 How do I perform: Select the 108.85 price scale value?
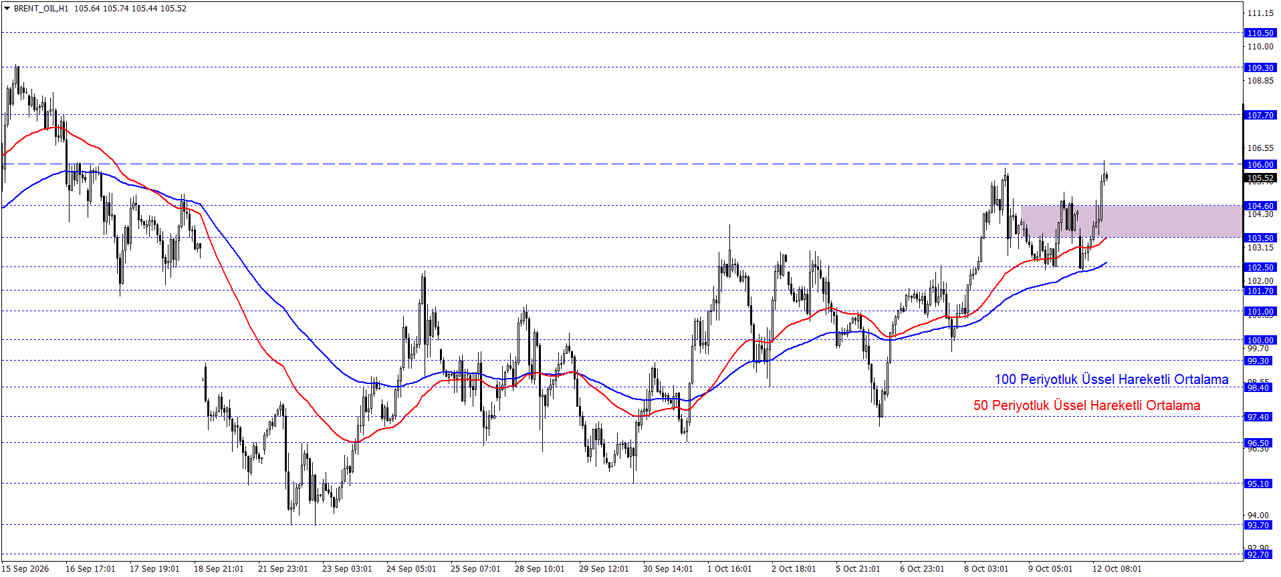(1260, 81)
